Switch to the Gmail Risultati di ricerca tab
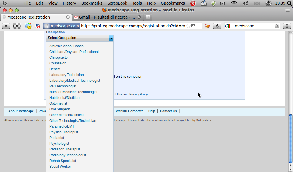 tap(108, 17)
